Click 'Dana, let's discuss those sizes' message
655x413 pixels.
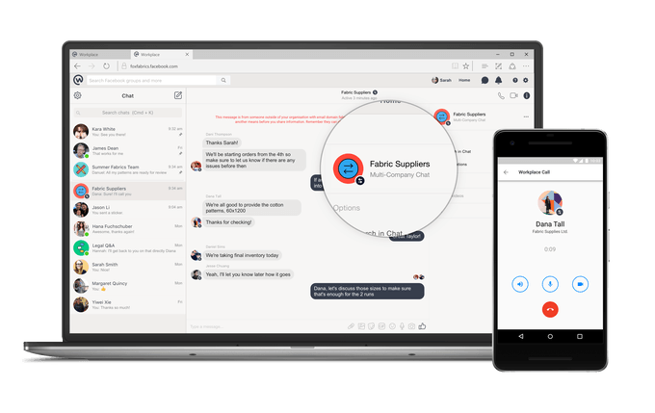point(367,291)
